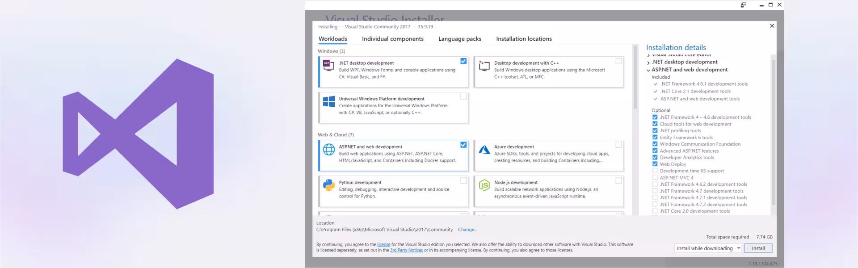This screenshot has height=268, width=858.
Task: Enable .NET Framework 4.6.2 development tools
Action: point(655,184)
